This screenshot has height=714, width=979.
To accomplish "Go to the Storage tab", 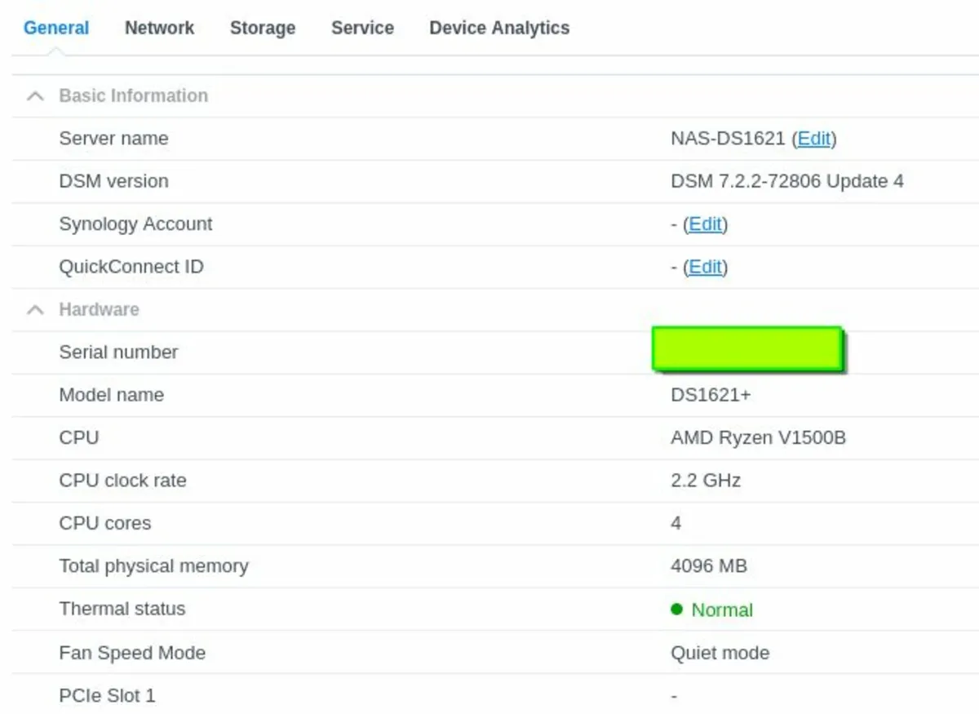I will 262,28.
